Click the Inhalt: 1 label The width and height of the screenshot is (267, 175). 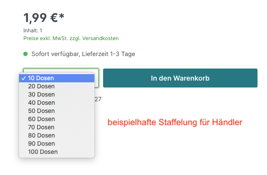click(33, 31)
